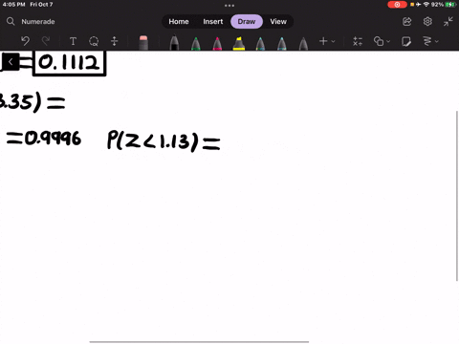The height and width of the screenshot is (344, 459).
Task: Pick the eraser tool
Action: pyautogui.click(x=143, y=43)
